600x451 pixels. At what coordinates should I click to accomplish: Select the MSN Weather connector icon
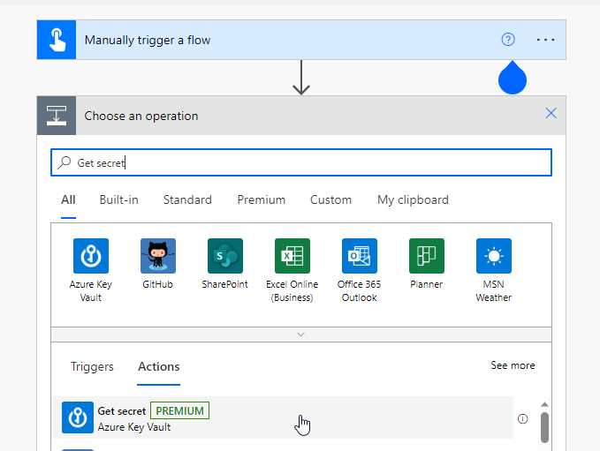[x=494, y=256]
